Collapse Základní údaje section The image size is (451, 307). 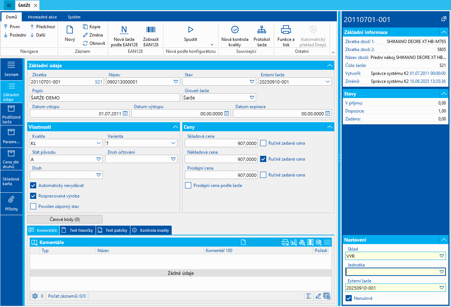click(x=330, y=65)
